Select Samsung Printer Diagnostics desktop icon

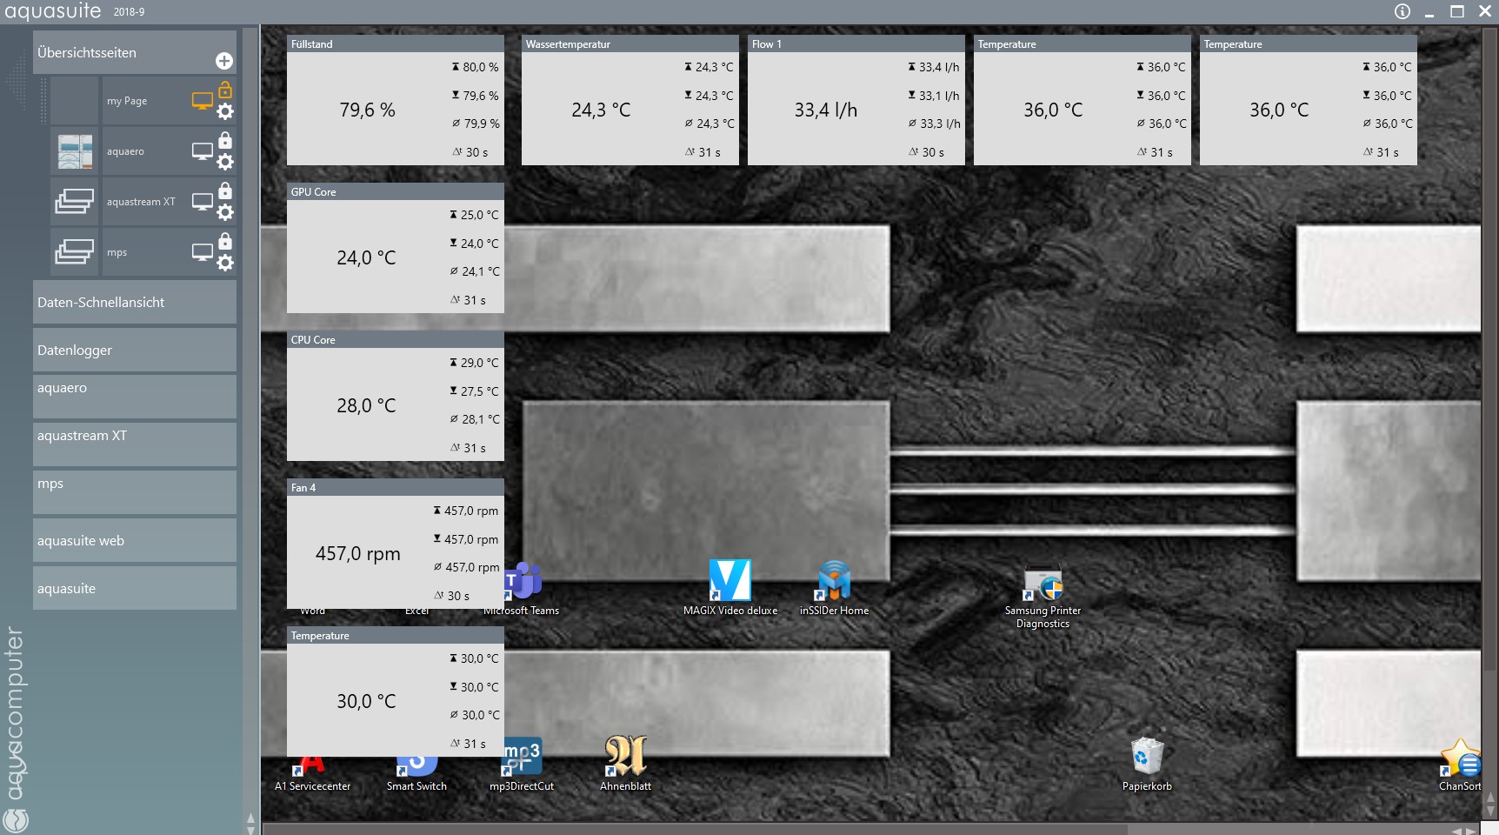point(1043,597)
